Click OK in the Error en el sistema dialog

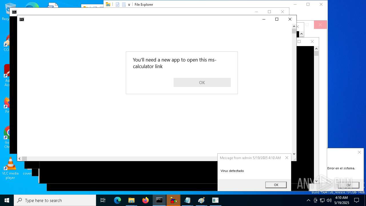(349, 185)
